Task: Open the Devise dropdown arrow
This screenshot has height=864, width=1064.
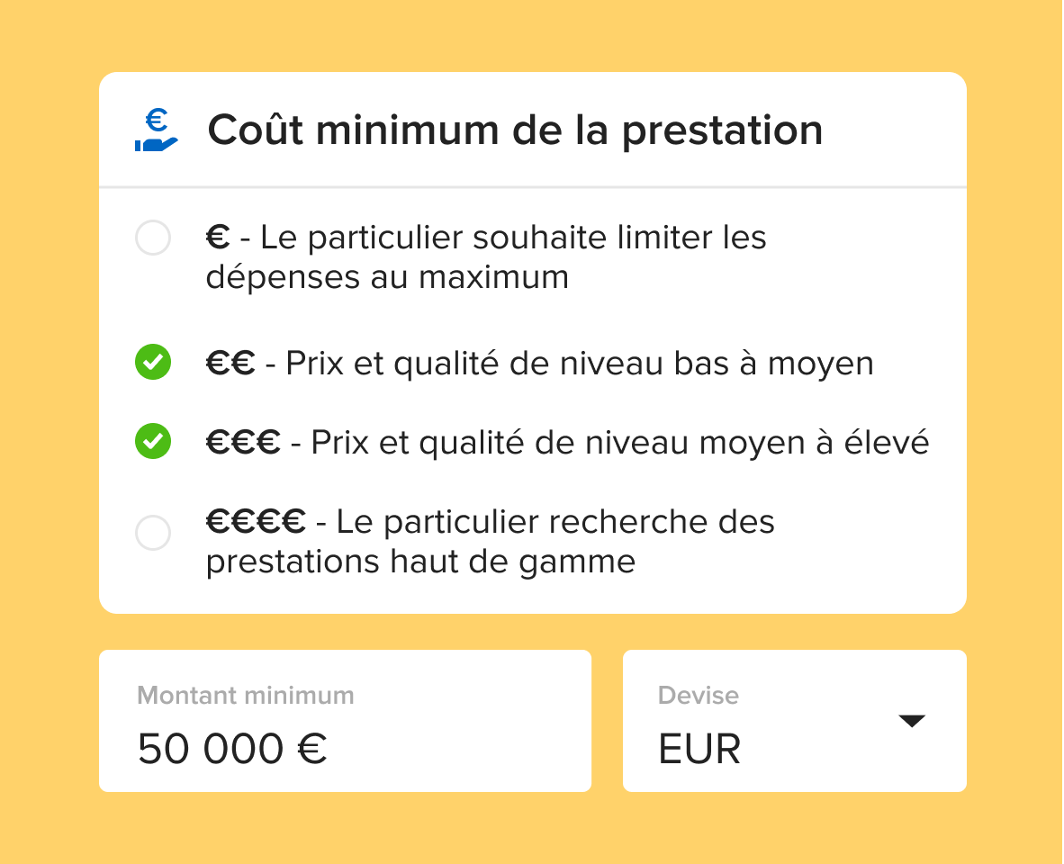Action: click(911, 720)
